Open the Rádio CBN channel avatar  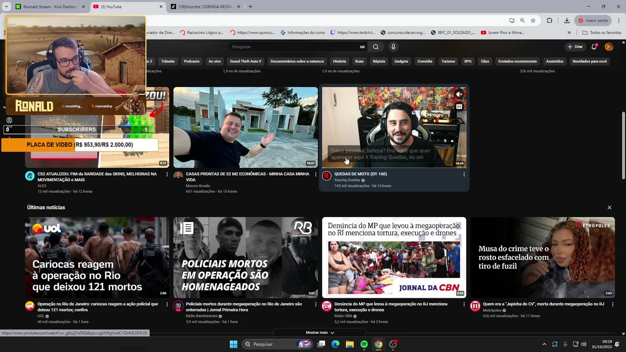pos(327,306)
